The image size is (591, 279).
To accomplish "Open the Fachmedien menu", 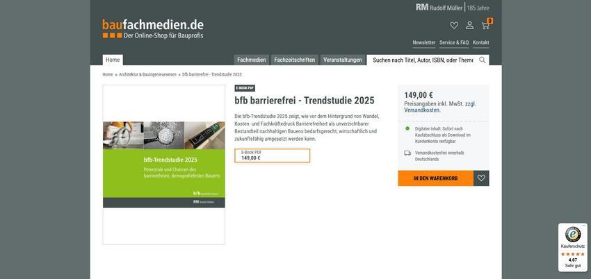I will point(251,60).
